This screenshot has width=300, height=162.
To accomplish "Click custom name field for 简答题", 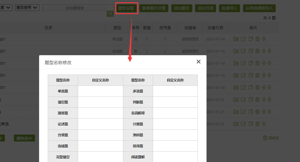I will [100, 113].
